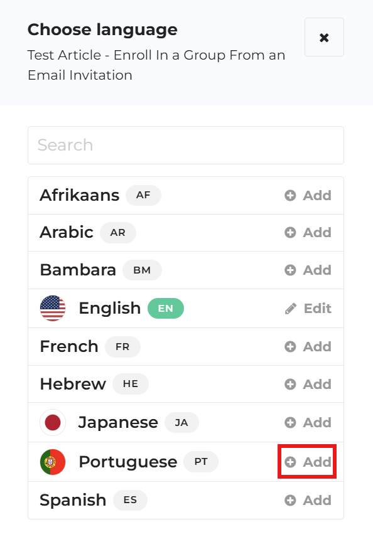Click the Japan flag icon

click(x=53, y=422)
